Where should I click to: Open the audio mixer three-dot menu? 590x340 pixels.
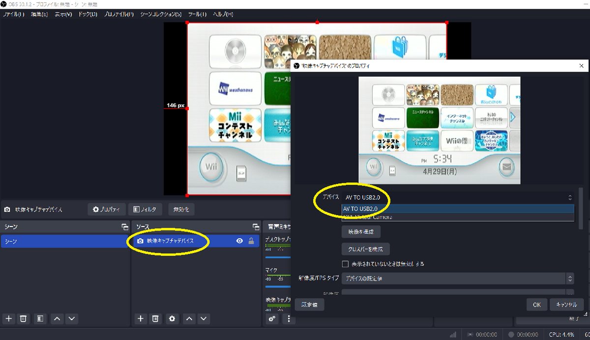(x=288, y=319)
